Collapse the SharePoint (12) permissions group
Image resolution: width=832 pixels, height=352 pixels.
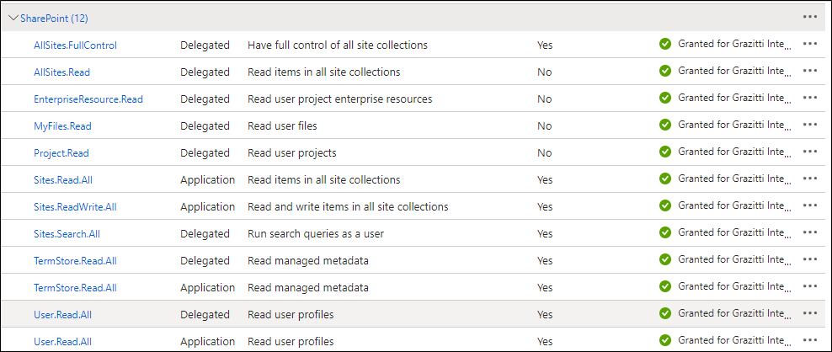coord(13,18)
